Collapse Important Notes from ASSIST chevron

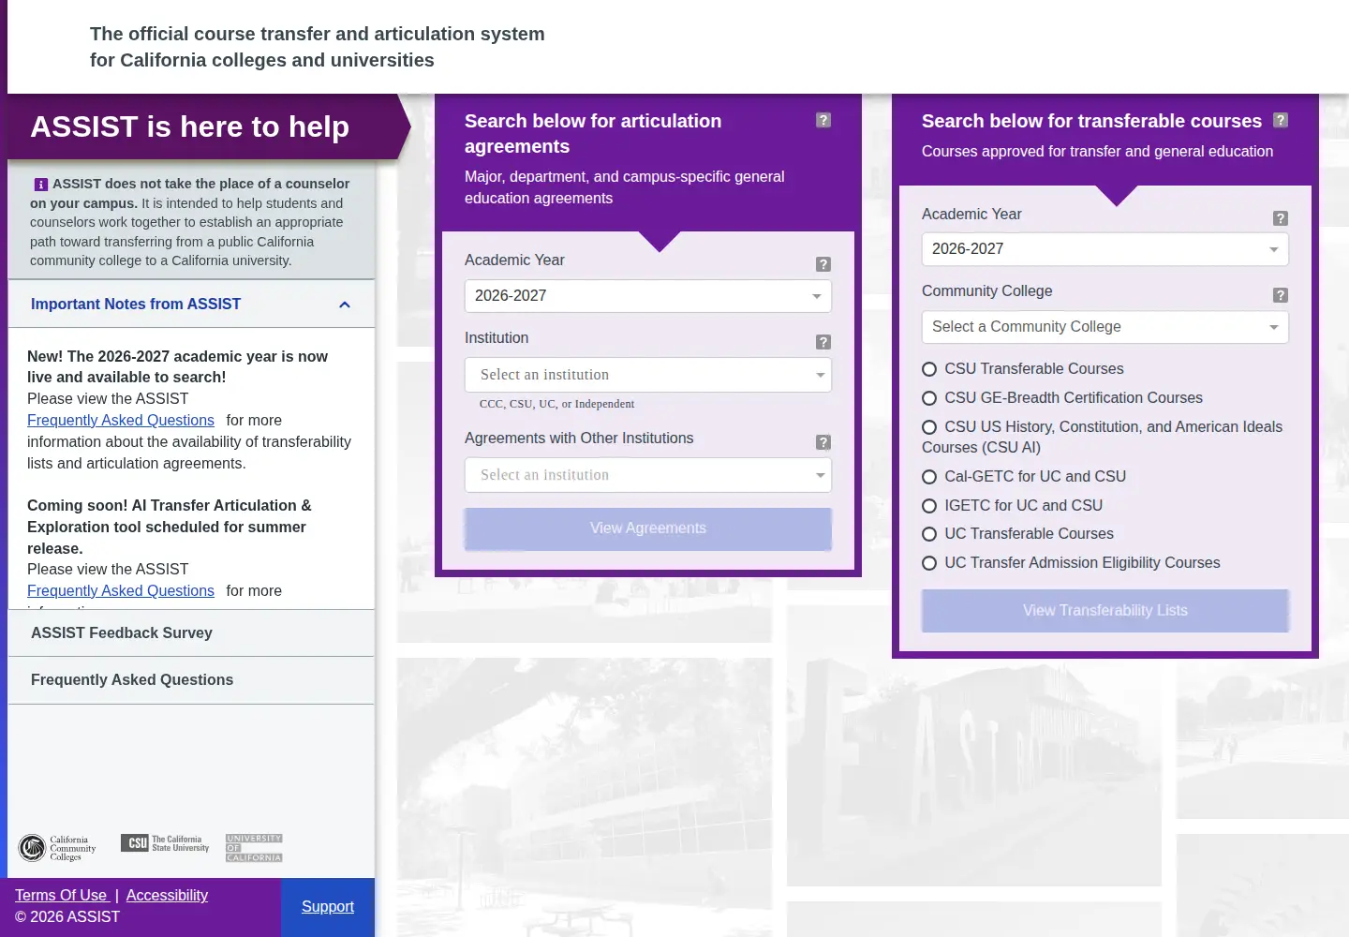(345, 305)
